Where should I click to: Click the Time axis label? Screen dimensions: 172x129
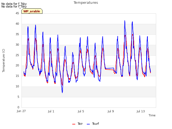(x=152, y=115)
